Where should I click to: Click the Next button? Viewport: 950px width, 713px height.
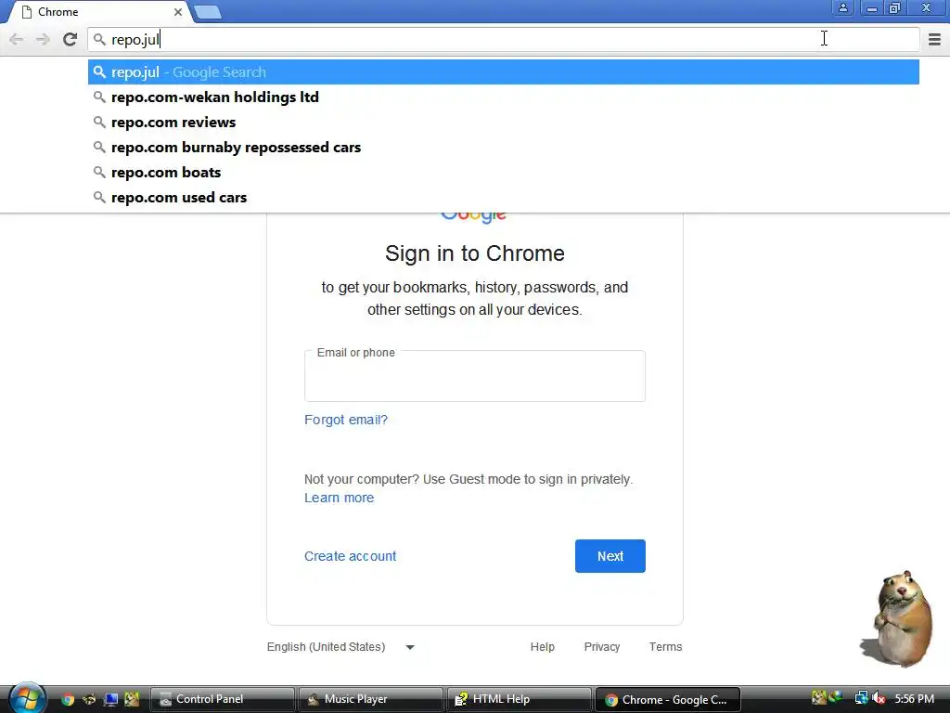(x=610, y=556)
